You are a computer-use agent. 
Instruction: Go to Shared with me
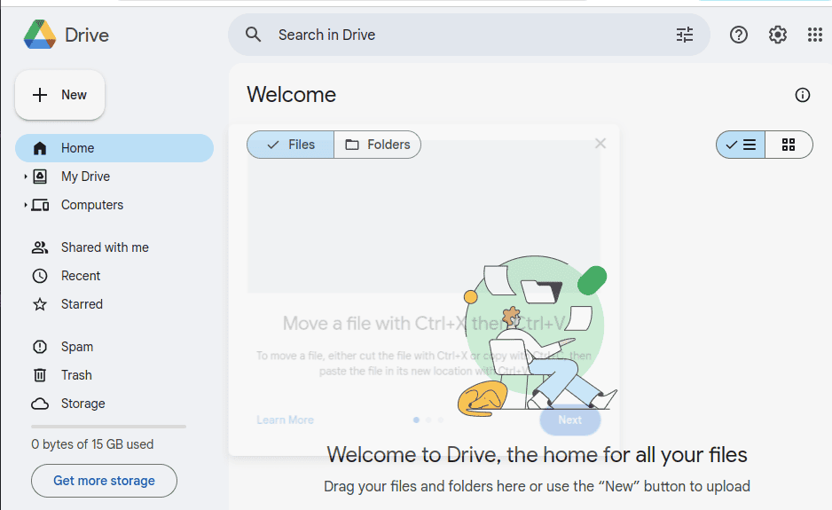[105, 247]
